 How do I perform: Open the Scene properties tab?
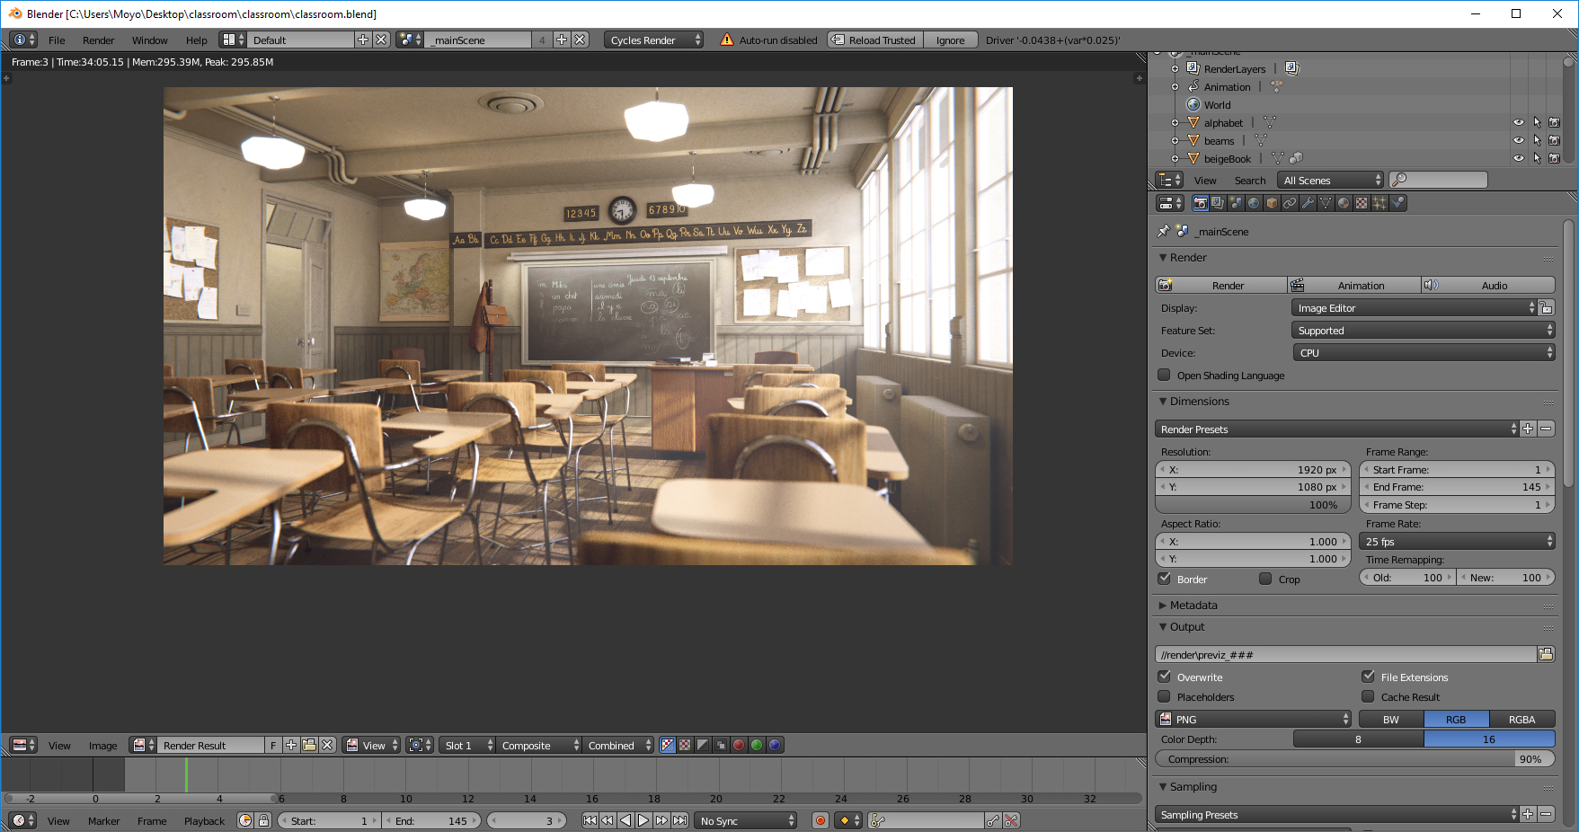(x=1236, y=203)
